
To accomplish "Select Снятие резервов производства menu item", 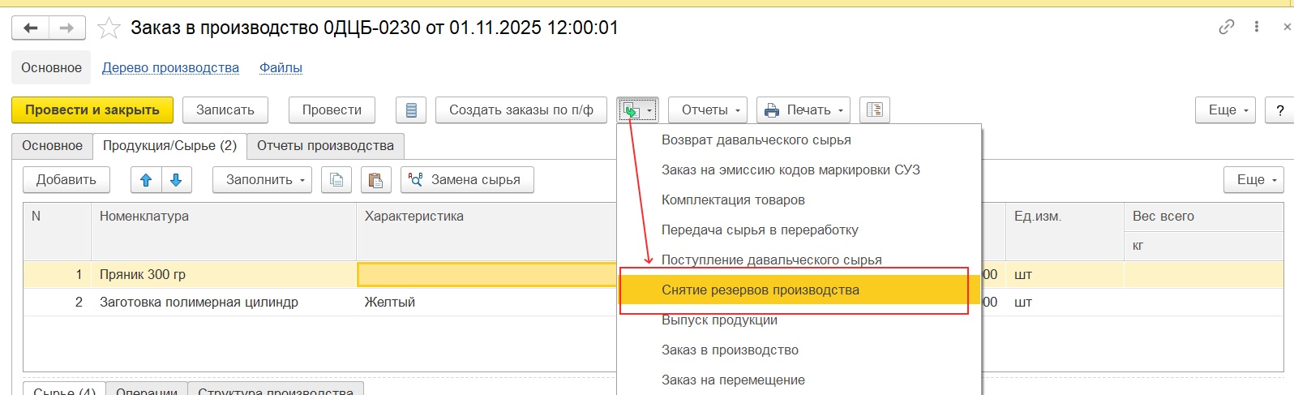I will click(760, 290).
